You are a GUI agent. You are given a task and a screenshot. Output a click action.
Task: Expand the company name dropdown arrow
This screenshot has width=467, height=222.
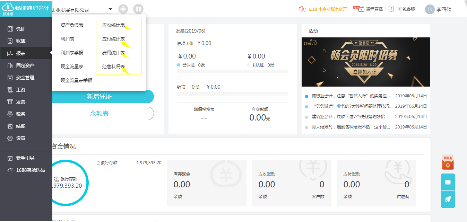(x=110, y=9)
